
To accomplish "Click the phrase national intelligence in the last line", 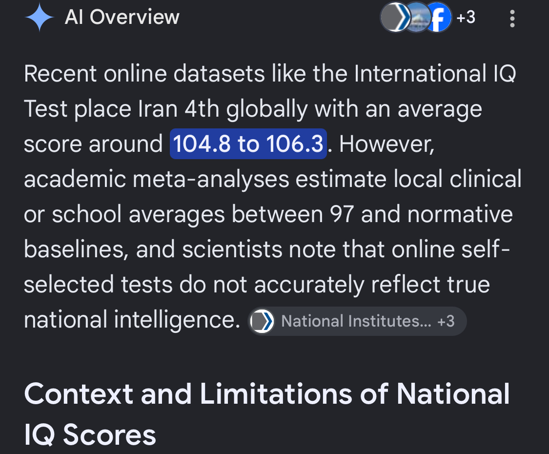I will 132,320.
